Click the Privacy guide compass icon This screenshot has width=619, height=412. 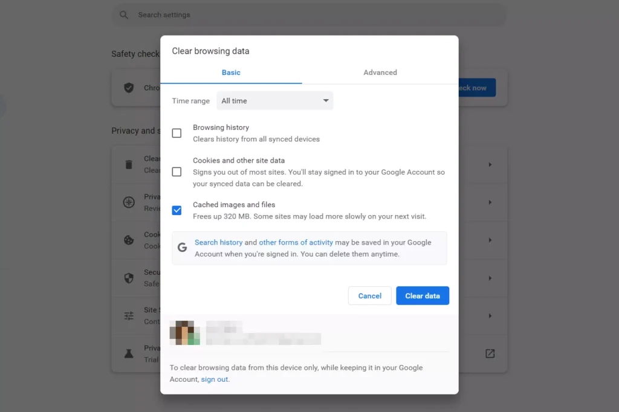coord(129,202)
